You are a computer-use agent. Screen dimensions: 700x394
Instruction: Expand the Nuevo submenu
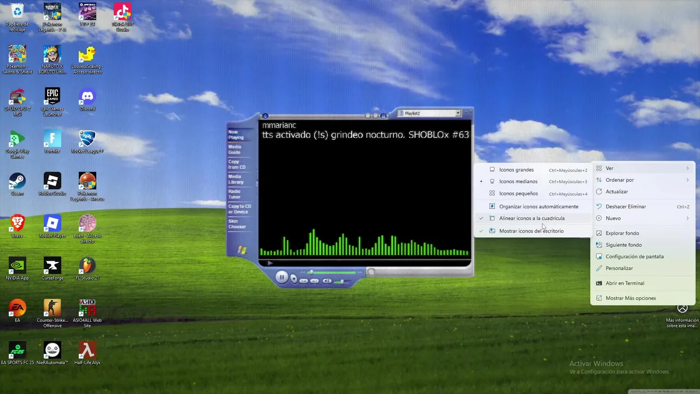coord(643,218)
